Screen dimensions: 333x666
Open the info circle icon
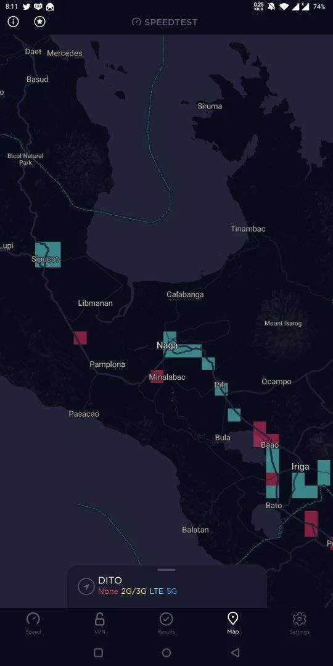[x=14, y=22]
